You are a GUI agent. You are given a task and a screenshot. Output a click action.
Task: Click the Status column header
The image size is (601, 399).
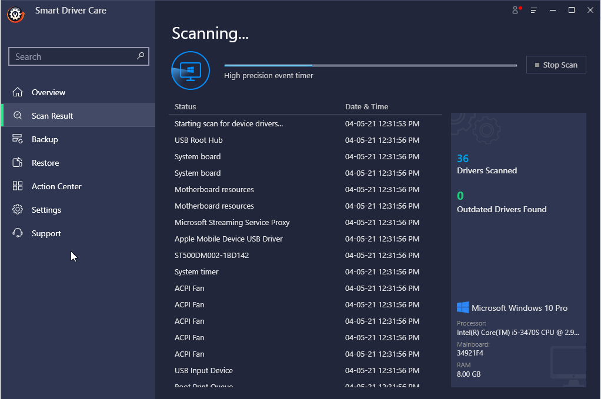pos(185,106)
